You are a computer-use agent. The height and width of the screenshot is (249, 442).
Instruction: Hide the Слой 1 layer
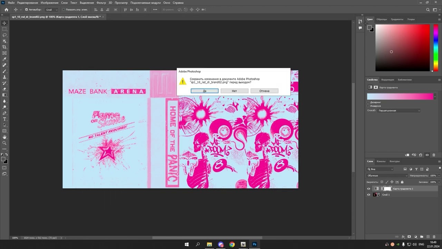368,195
